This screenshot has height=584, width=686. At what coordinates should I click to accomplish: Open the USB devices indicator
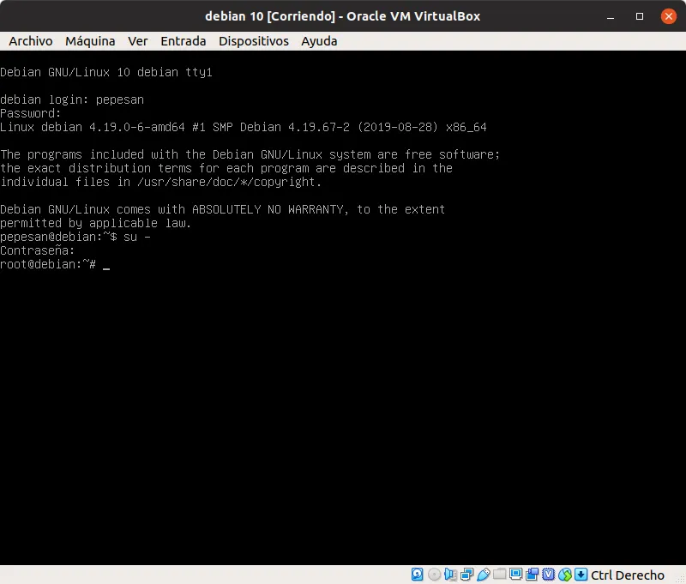tap(484, 575)
